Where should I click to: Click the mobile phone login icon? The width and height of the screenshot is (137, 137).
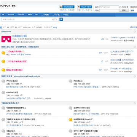[61, 7]
